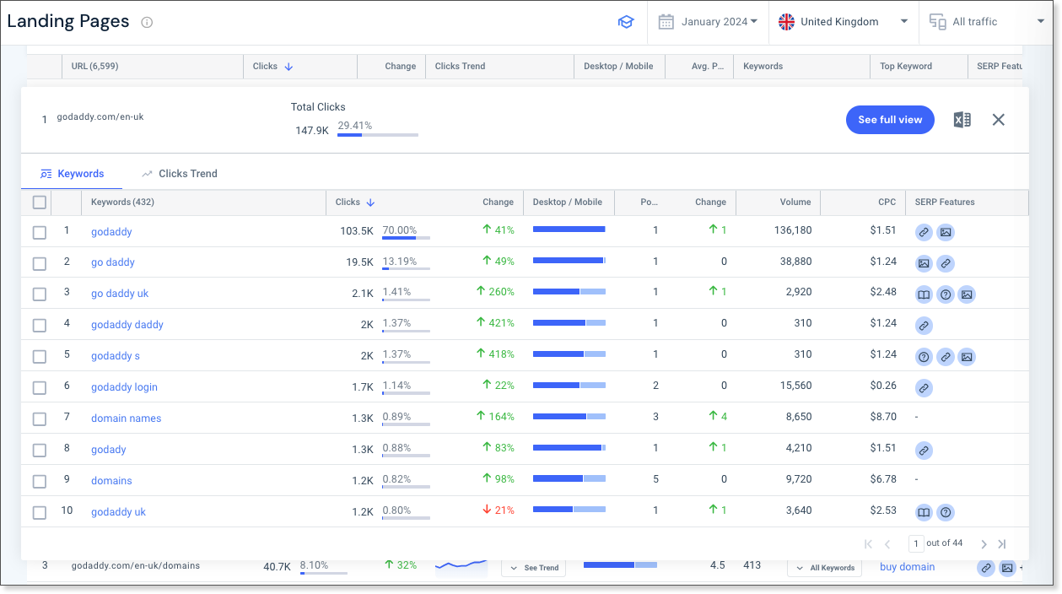Open the godaddy keyword link
The image size is (1062, 594).
pos(111,232)
